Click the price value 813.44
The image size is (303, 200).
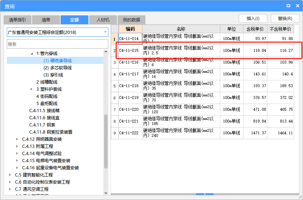[286, 121]
